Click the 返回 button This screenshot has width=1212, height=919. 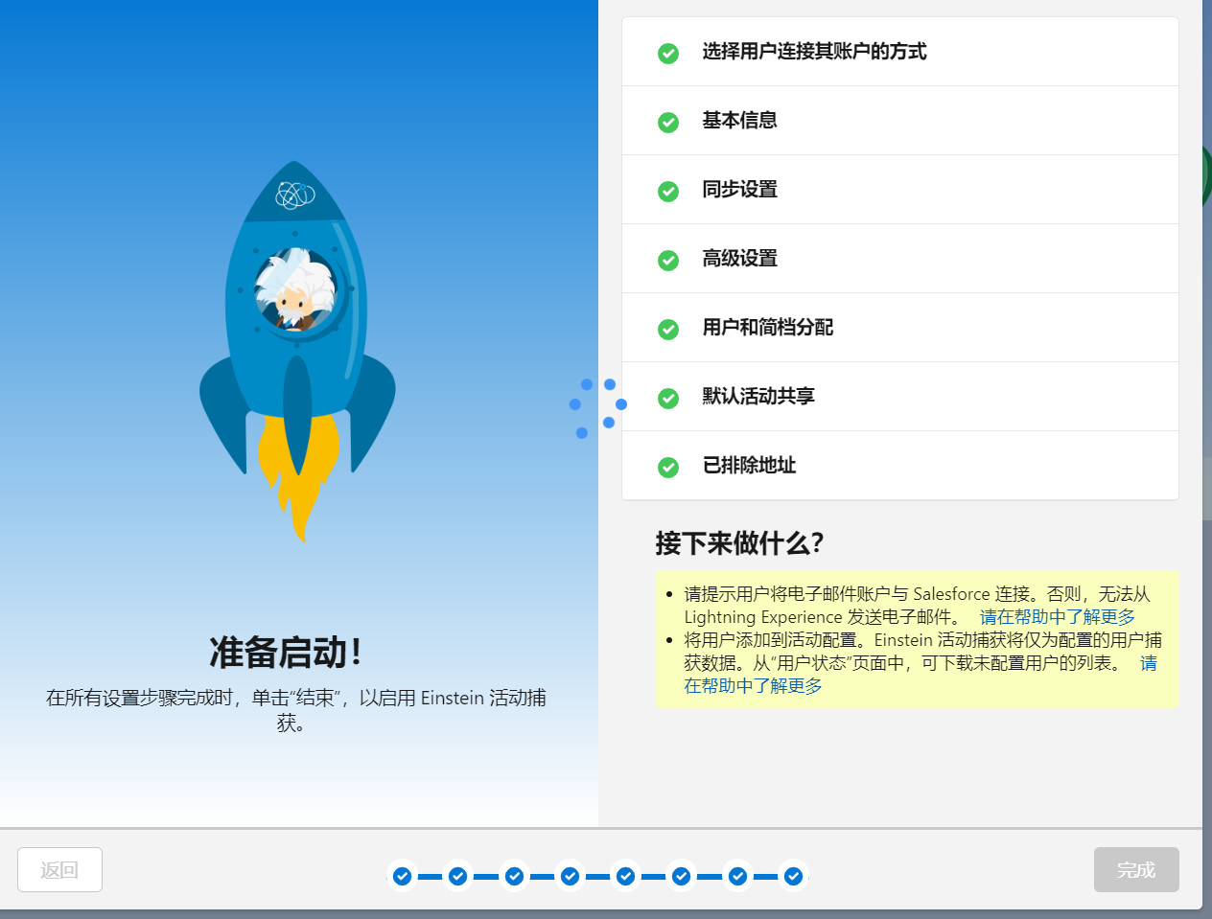59,869
